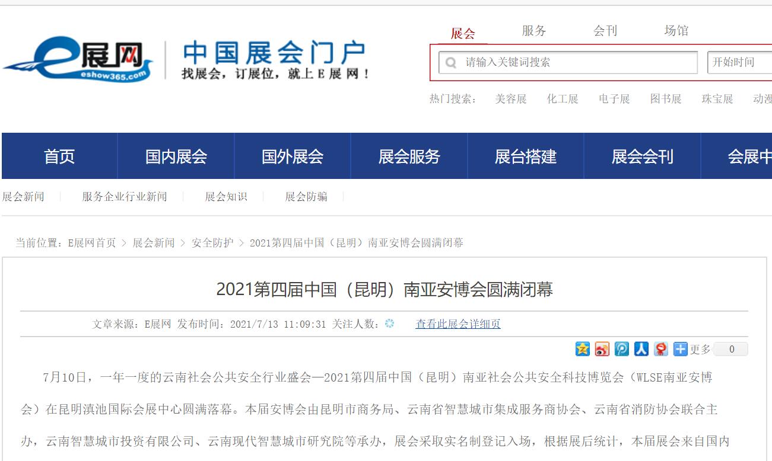Screen dimensions: 772x461
Task: Open 展会防骗 sub-navigation link
Action: 306,197
